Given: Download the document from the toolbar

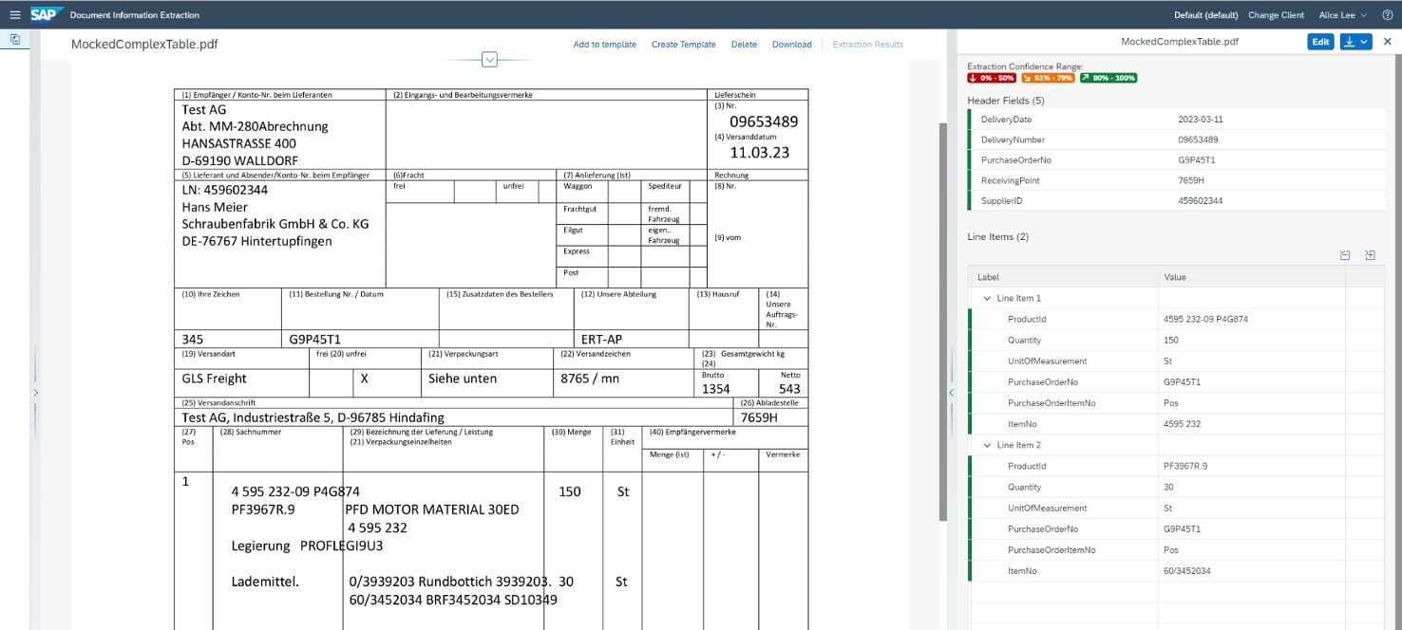Looking at the screenshot, I should click(792, 45).
